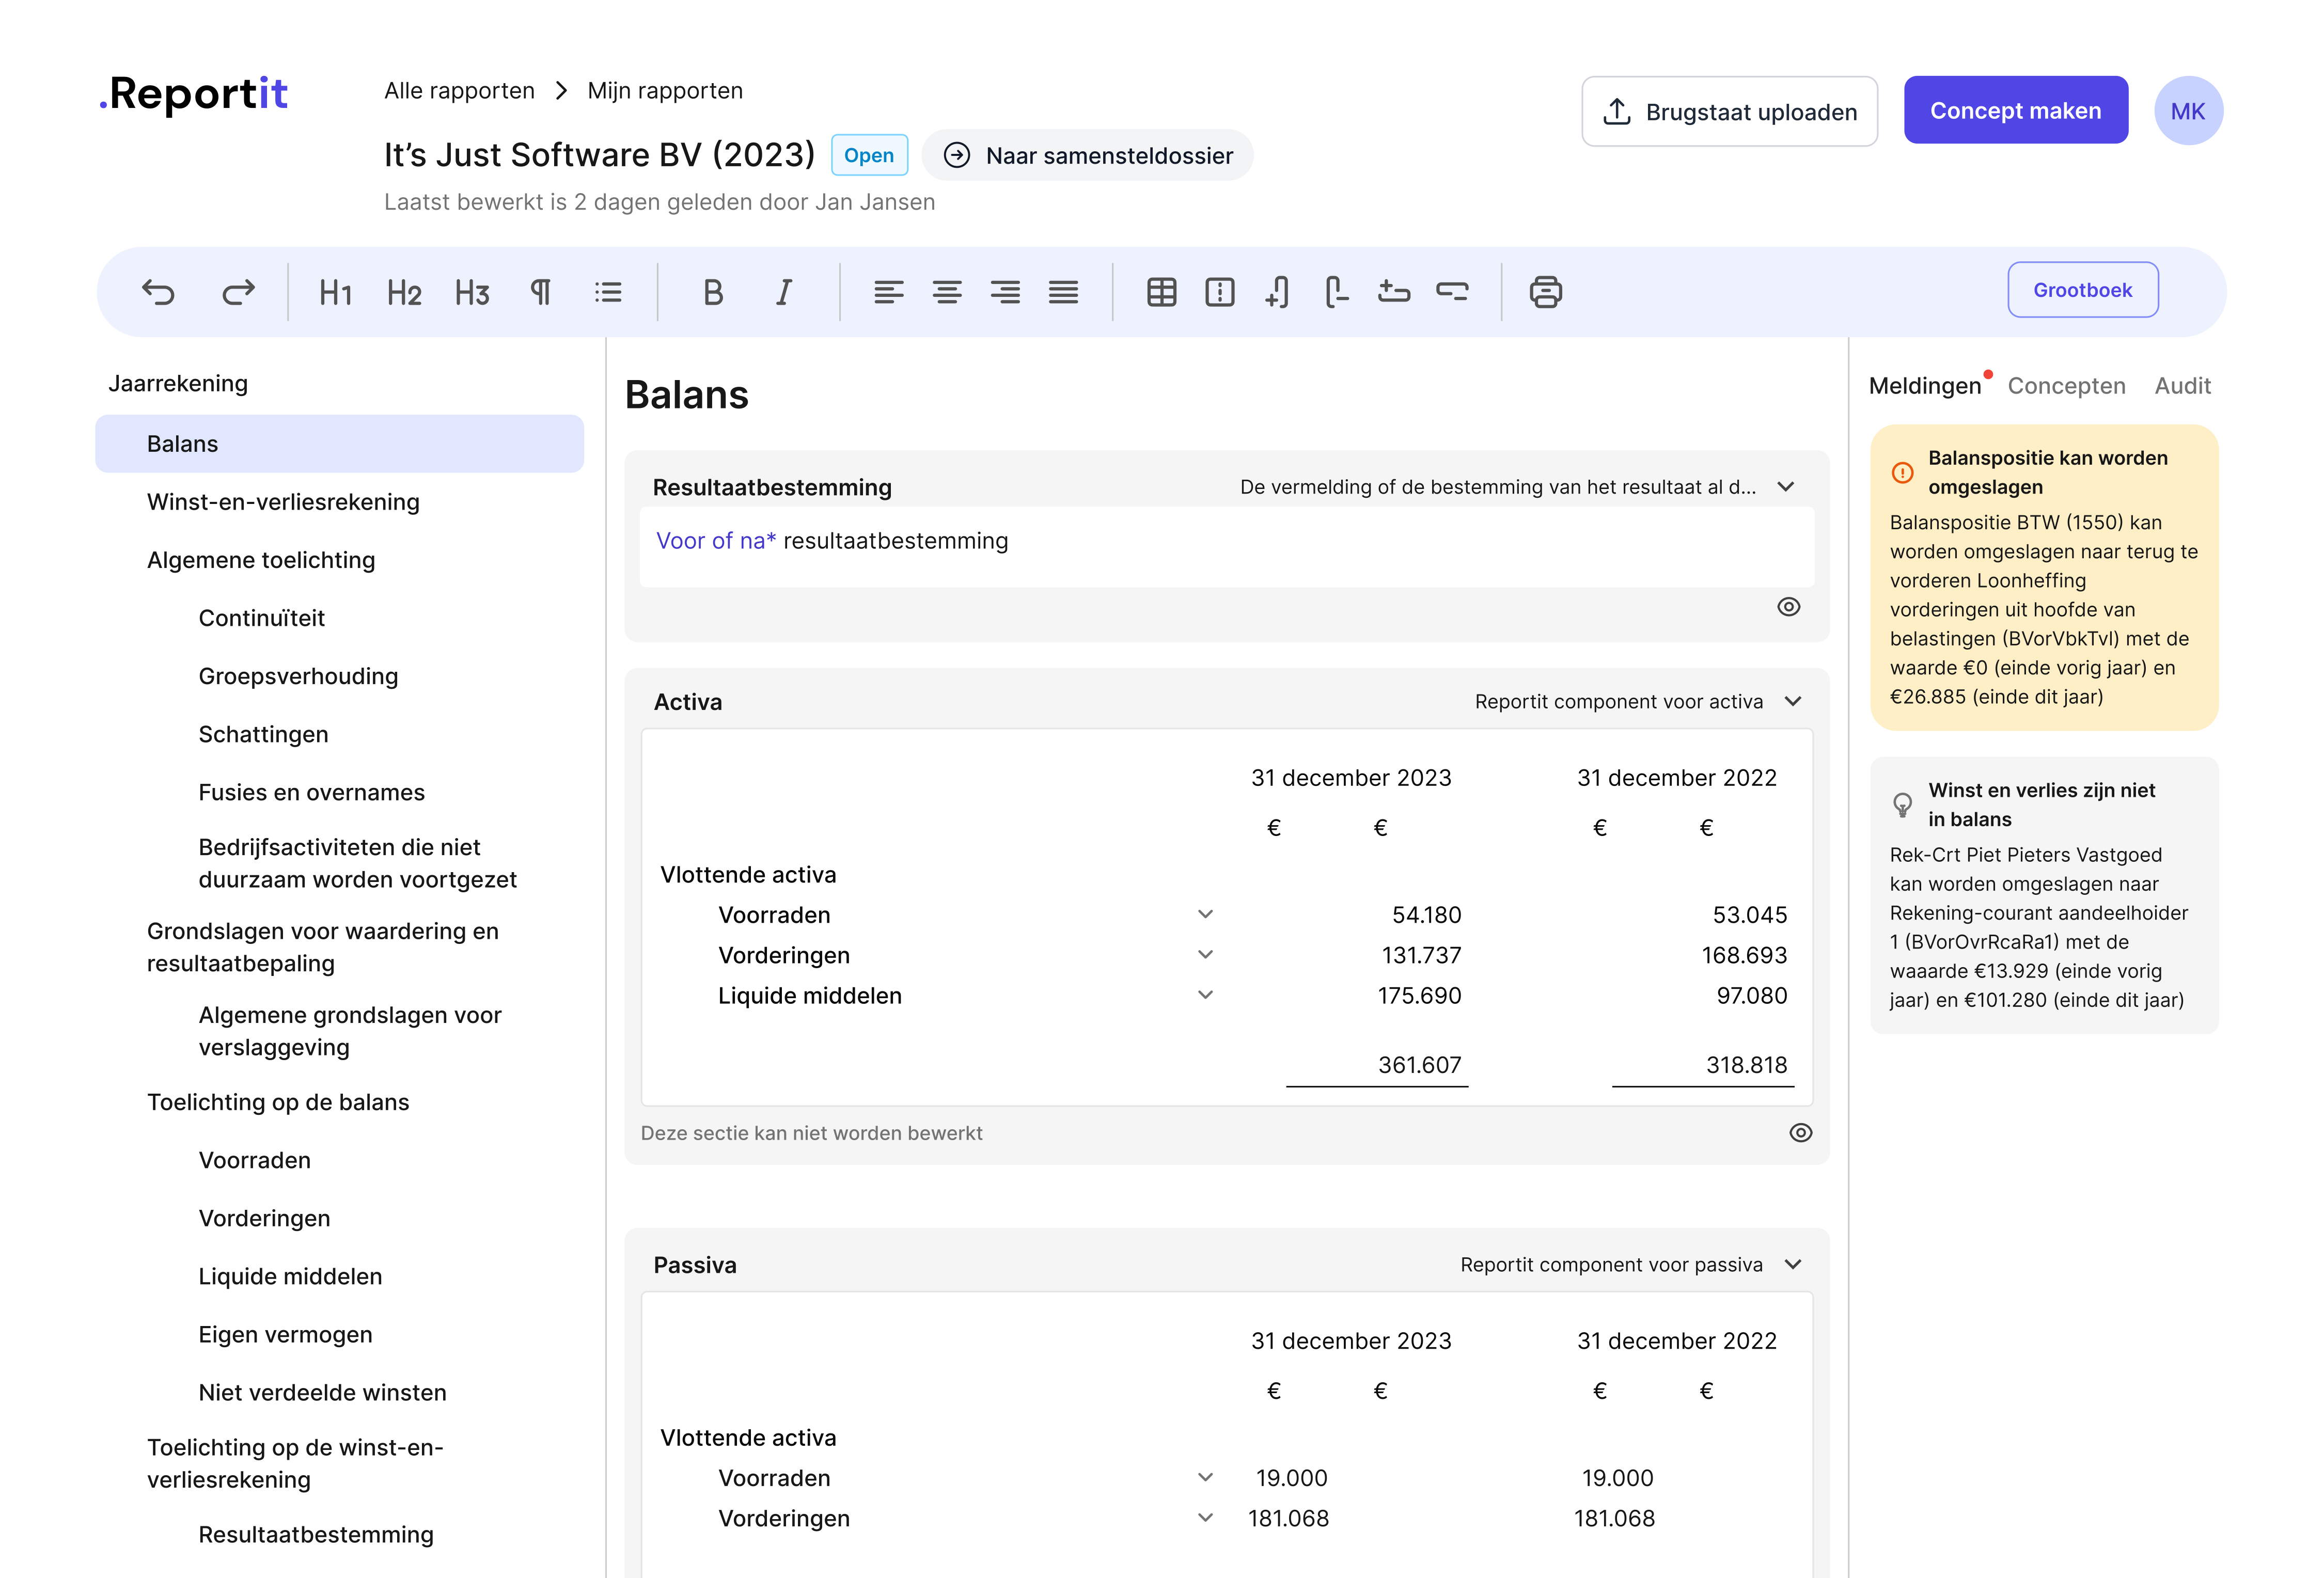Open the MK user avatar menu

(x=2188, y=111)
